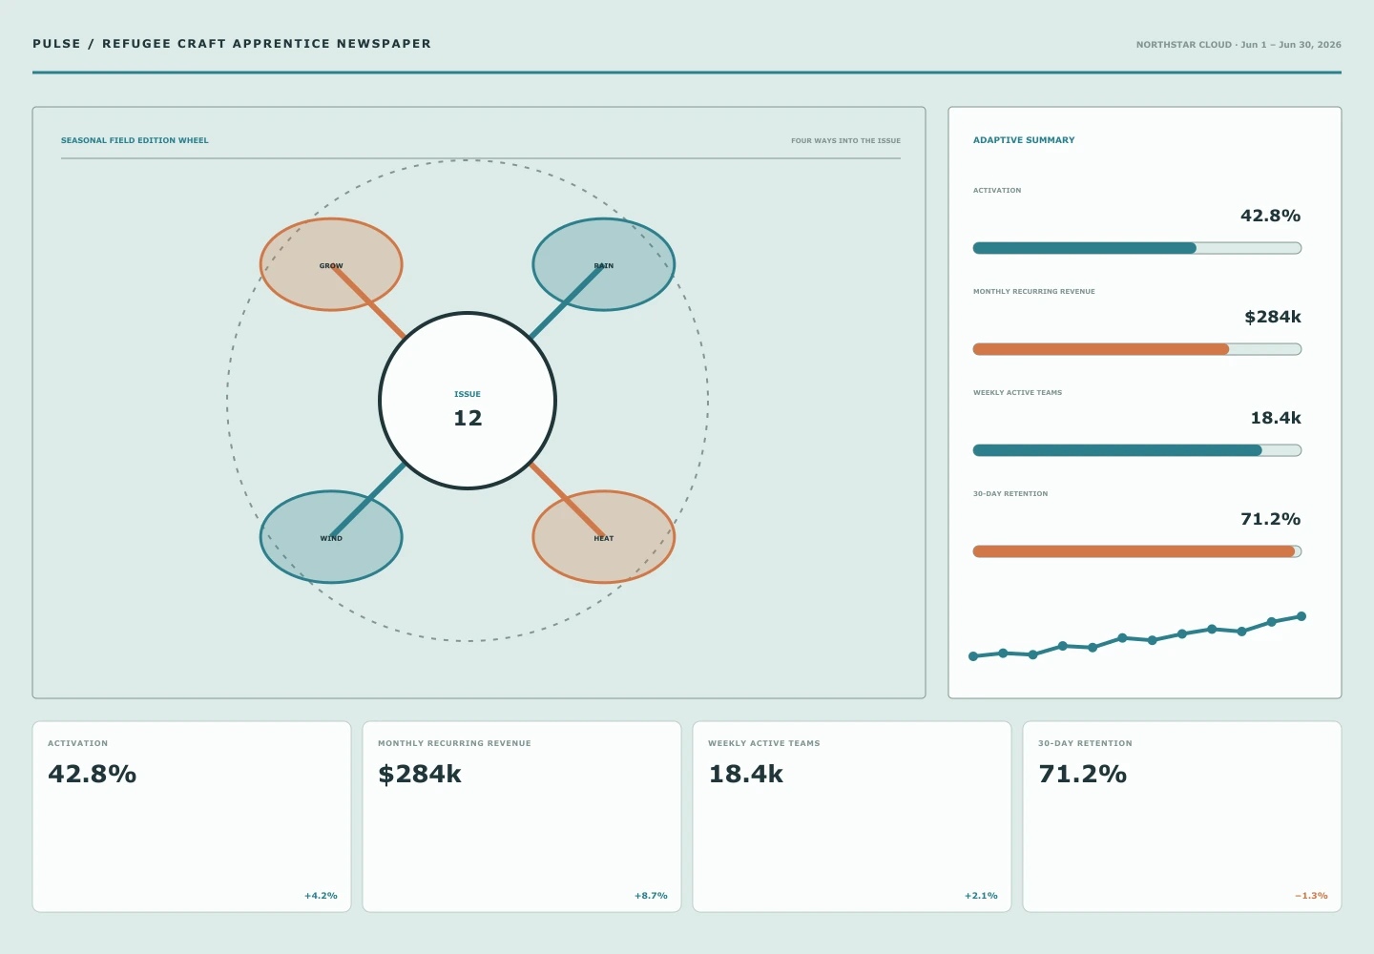Click 'Four ways into the issue' label
Viewport: 1374px width, 954px height.
[x=845, y=140]
